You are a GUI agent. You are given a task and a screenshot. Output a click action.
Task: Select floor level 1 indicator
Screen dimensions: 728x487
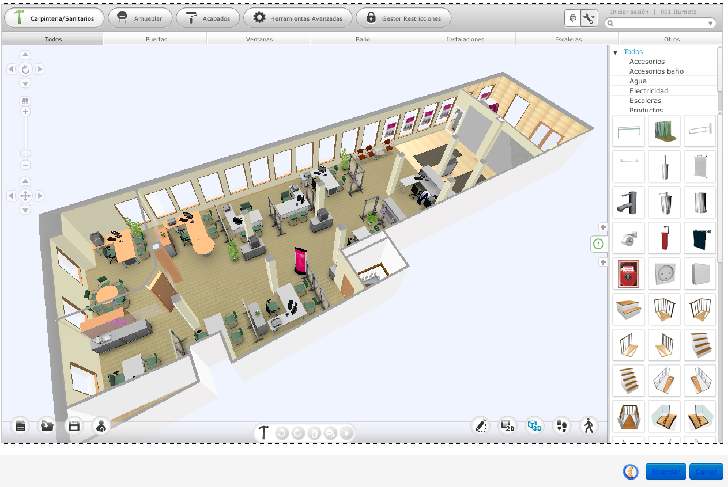point(598,245)
